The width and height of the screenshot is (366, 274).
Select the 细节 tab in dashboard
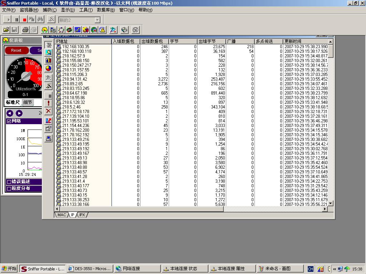tap(28, 102)
